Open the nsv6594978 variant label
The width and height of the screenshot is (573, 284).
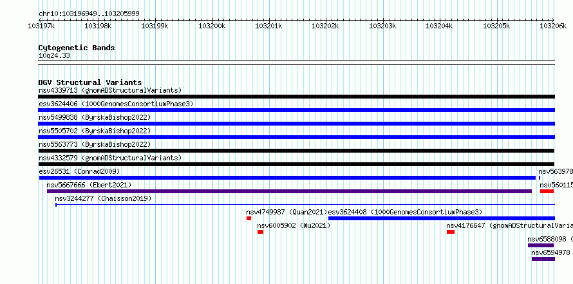click(550, 252)
